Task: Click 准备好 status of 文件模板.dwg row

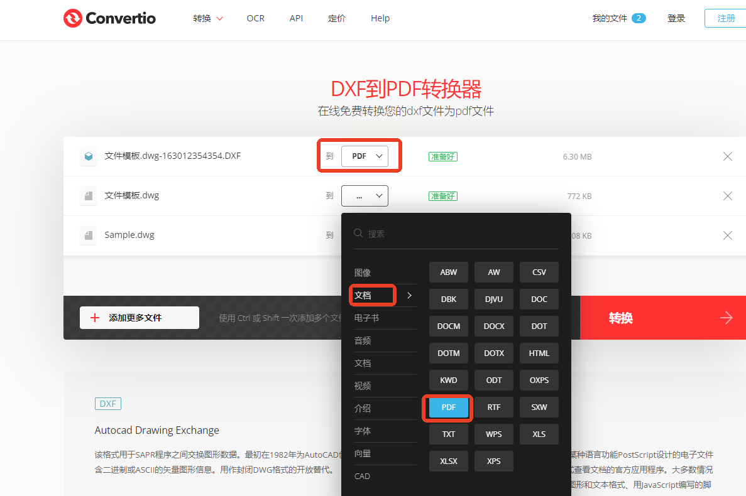Action: tap(443, 197)
